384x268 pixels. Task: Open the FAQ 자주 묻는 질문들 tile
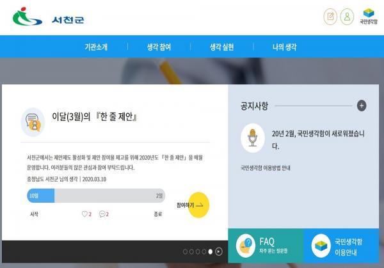pos(265,245)
